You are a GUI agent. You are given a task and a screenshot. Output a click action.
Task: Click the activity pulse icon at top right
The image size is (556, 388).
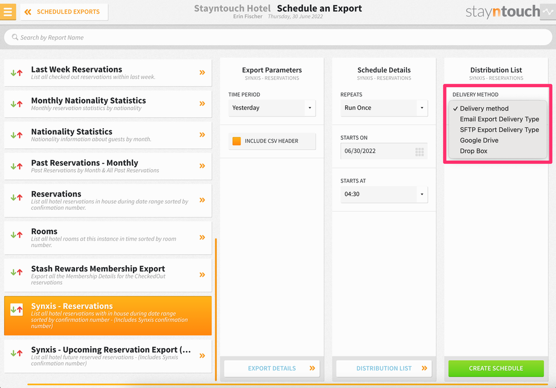pos(548,11)
